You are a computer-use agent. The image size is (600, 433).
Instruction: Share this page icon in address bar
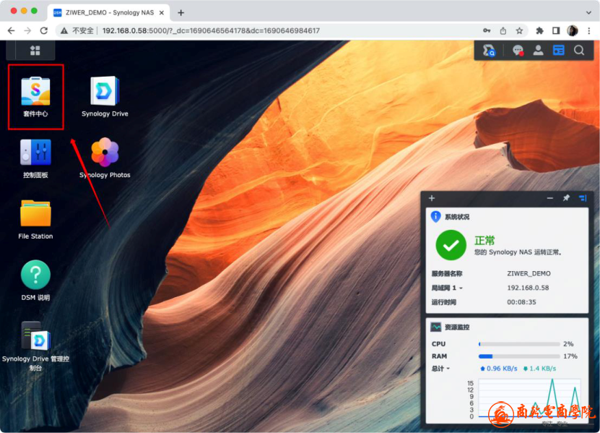[x=503, y=30]
